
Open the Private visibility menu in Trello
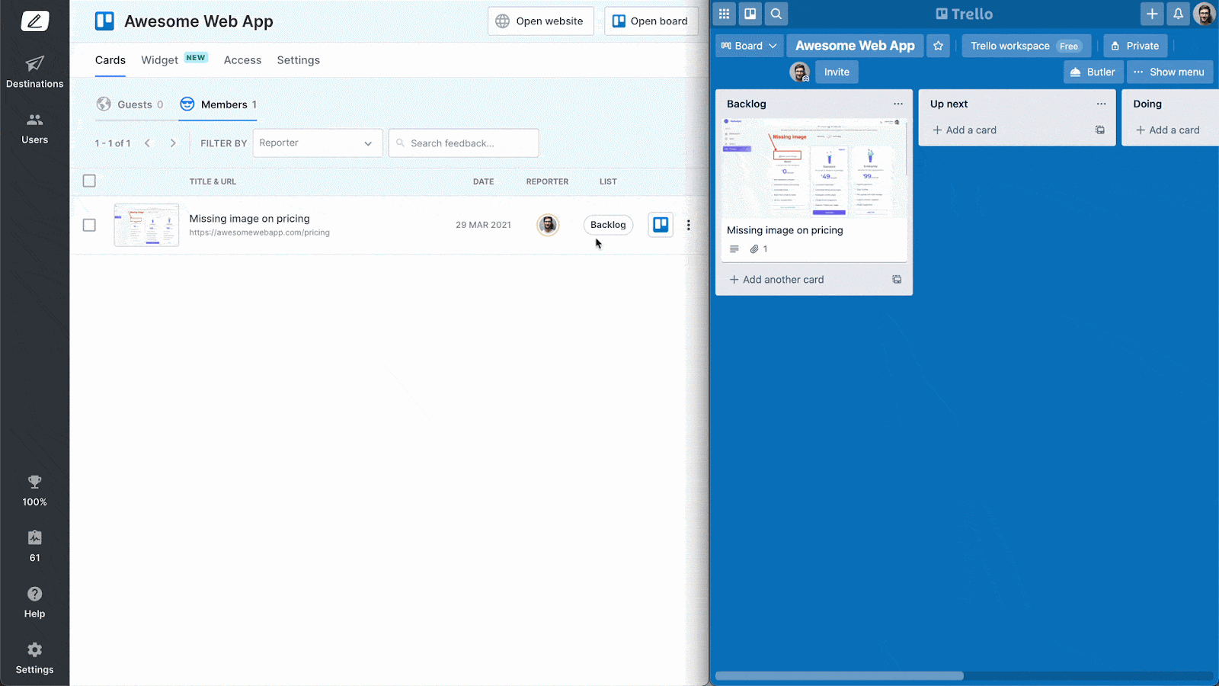(1135, 46)
